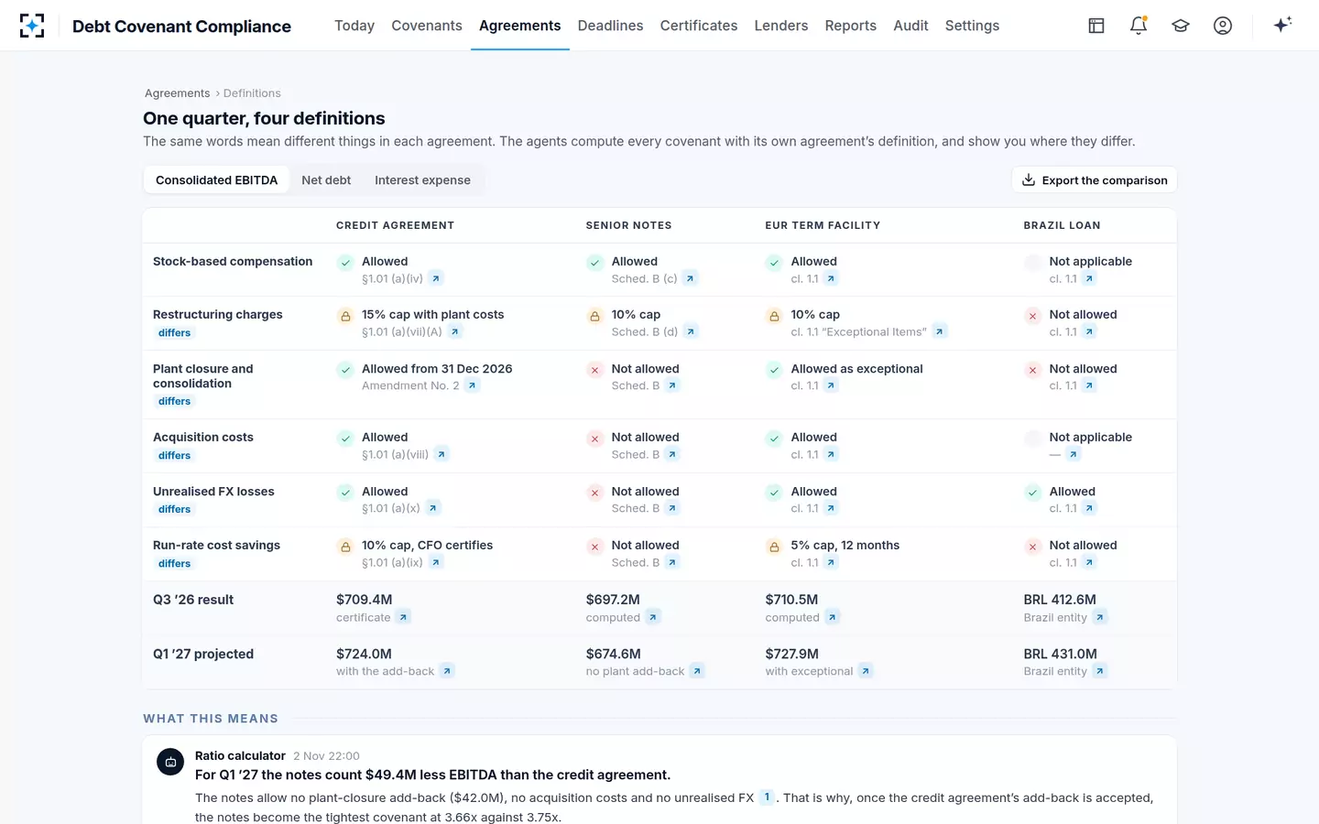Open the Today view

354,26
